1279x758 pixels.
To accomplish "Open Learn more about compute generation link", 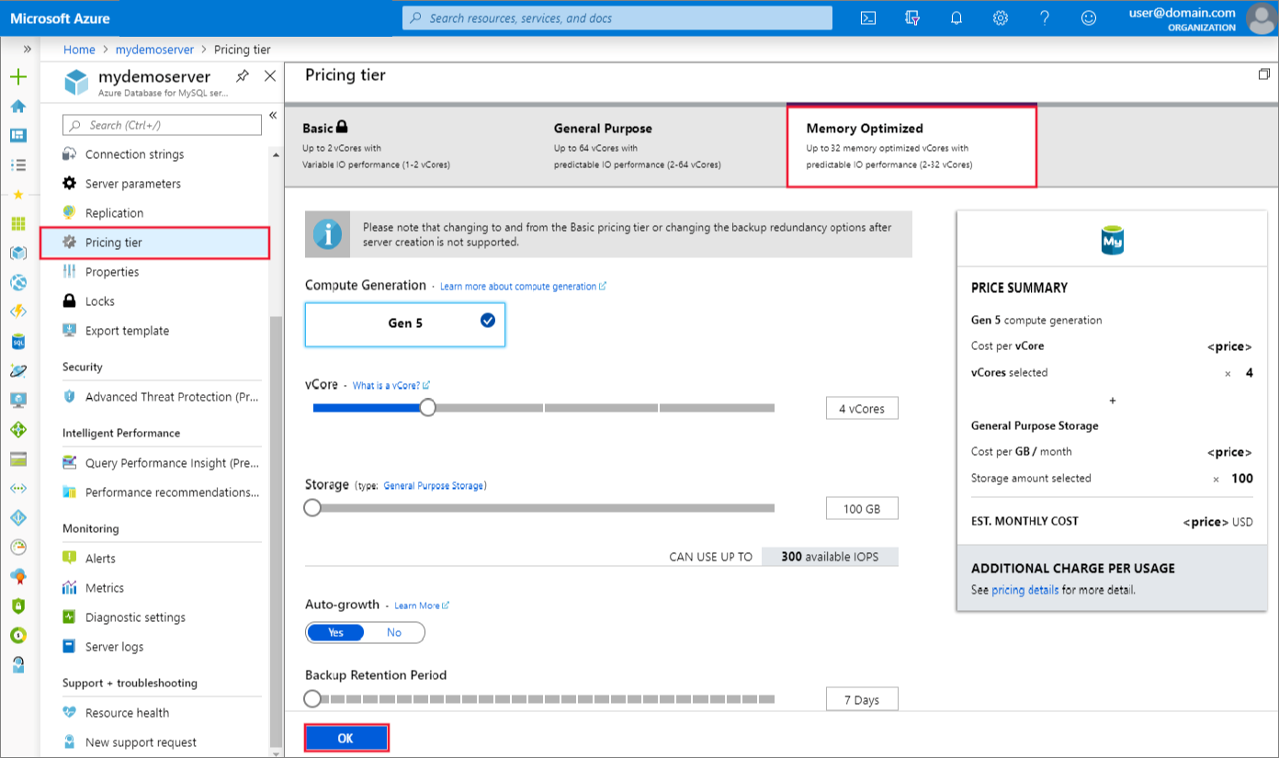I will pyautogui.click(x=523, y=287).
